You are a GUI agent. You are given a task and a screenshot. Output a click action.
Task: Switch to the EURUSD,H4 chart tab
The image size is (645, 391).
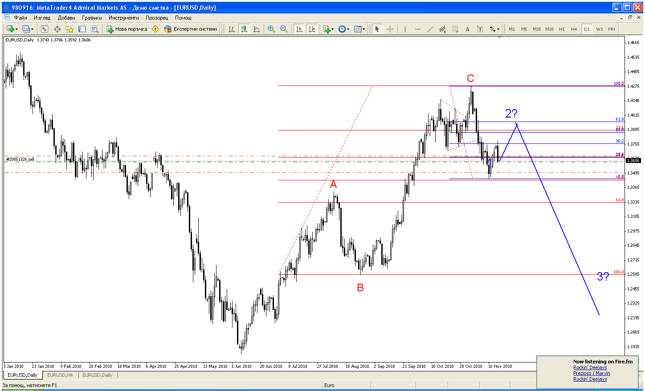pyautogui.click(x=60, y=375)
